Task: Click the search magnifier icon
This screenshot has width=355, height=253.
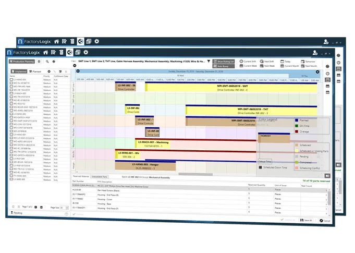Action: coord(47,62)
